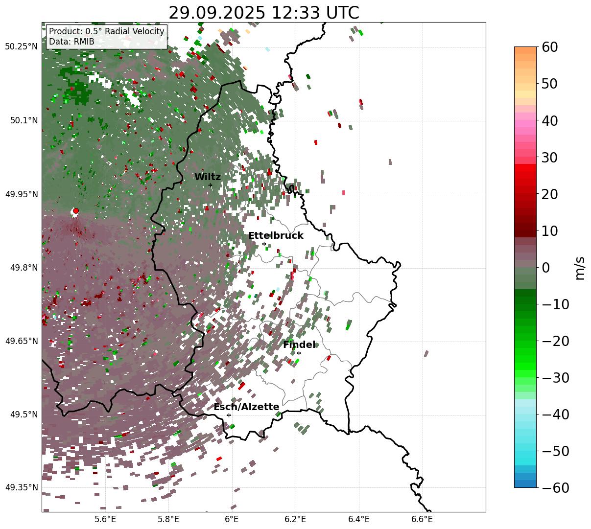Click the 49.65°N latitude tick label
Image resolution: width=591 pixels, height=529 pixels.
21,341
